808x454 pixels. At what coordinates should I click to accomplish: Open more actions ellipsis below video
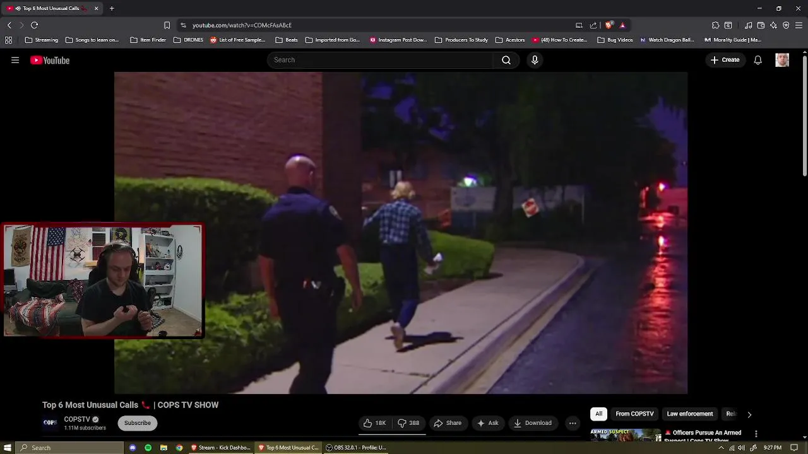coord(573,423)
